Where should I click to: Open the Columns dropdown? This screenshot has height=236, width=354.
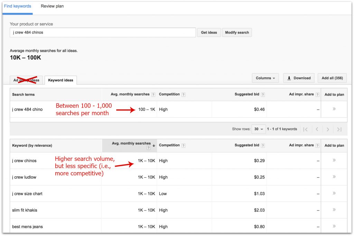pos(265,78)
